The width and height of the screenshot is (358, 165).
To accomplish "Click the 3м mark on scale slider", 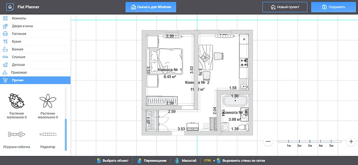I will click(310, 141).
